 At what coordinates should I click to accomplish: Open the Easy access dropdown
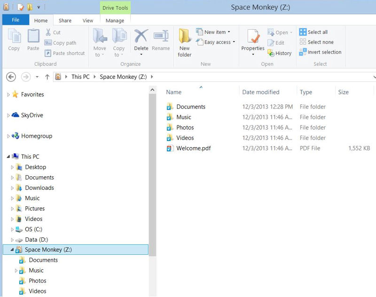click(x=216, y=42)
